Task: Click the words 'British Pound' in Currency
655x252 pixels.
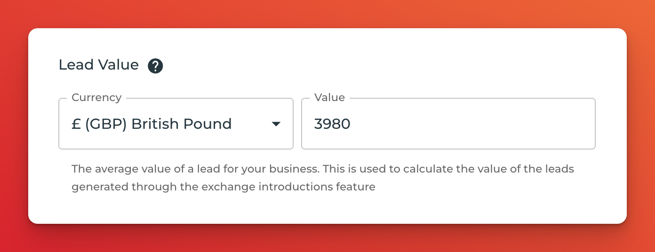Action: pyautogui.click(x=182, y=124)
